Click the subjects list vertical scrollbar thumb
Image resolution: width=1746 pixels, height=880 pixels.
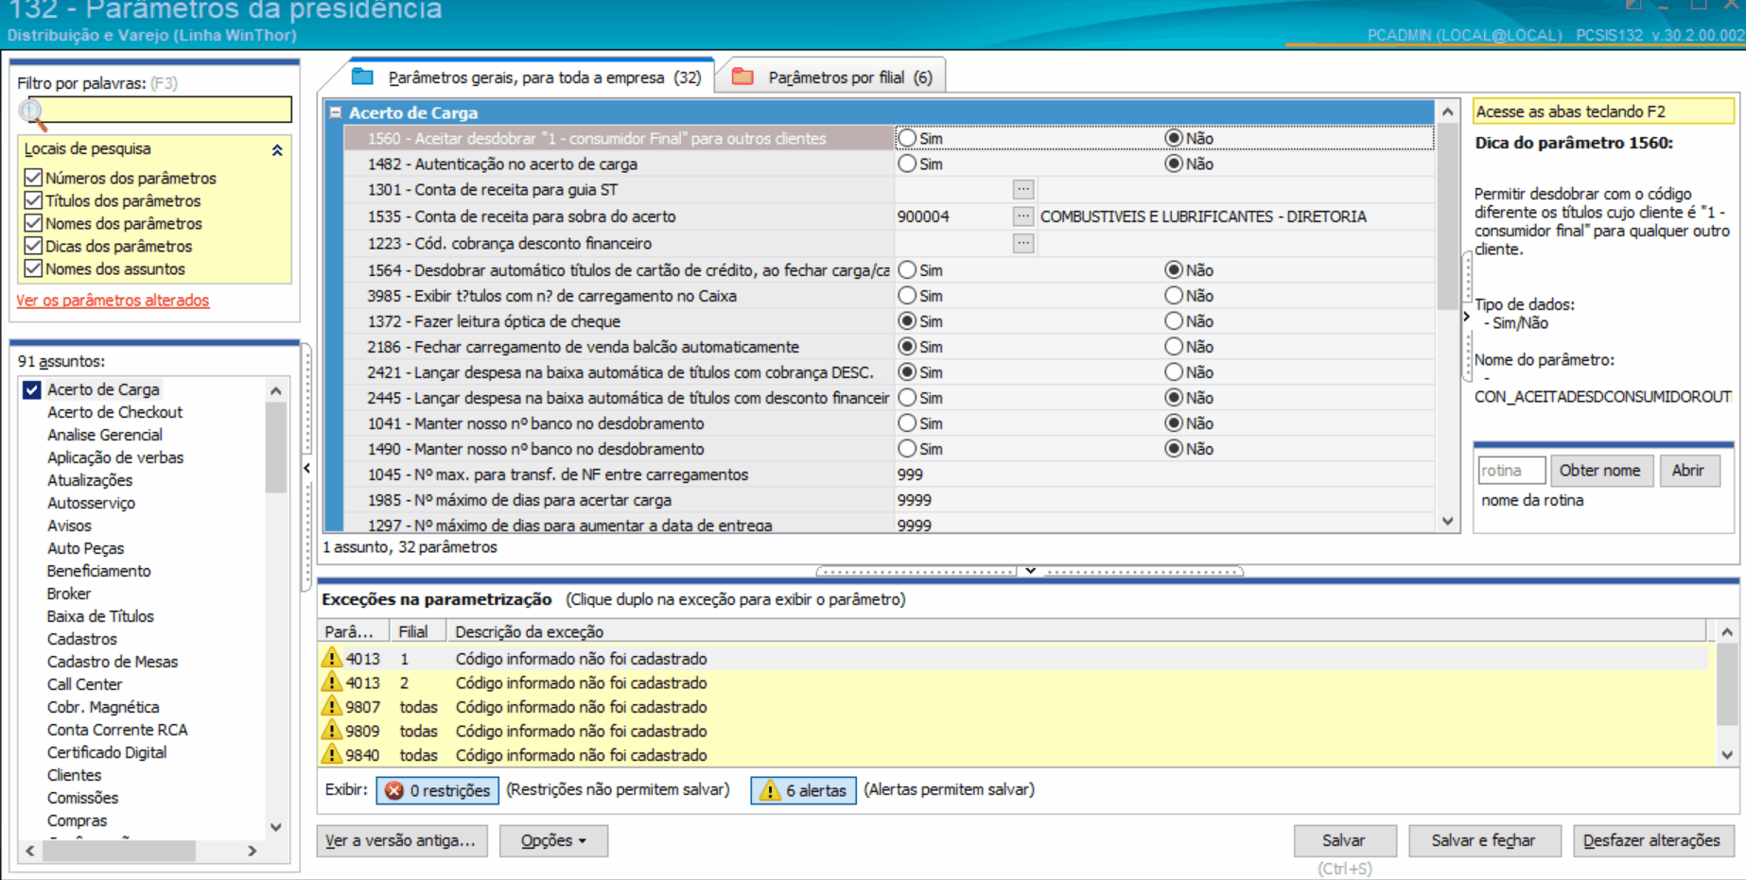click(275, 448)
